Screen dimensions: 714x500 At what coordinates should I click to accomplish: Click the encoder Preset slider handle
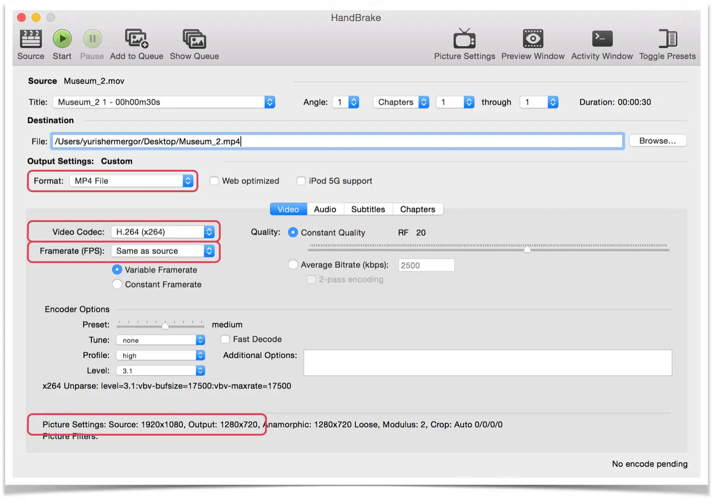pos(165,326)
